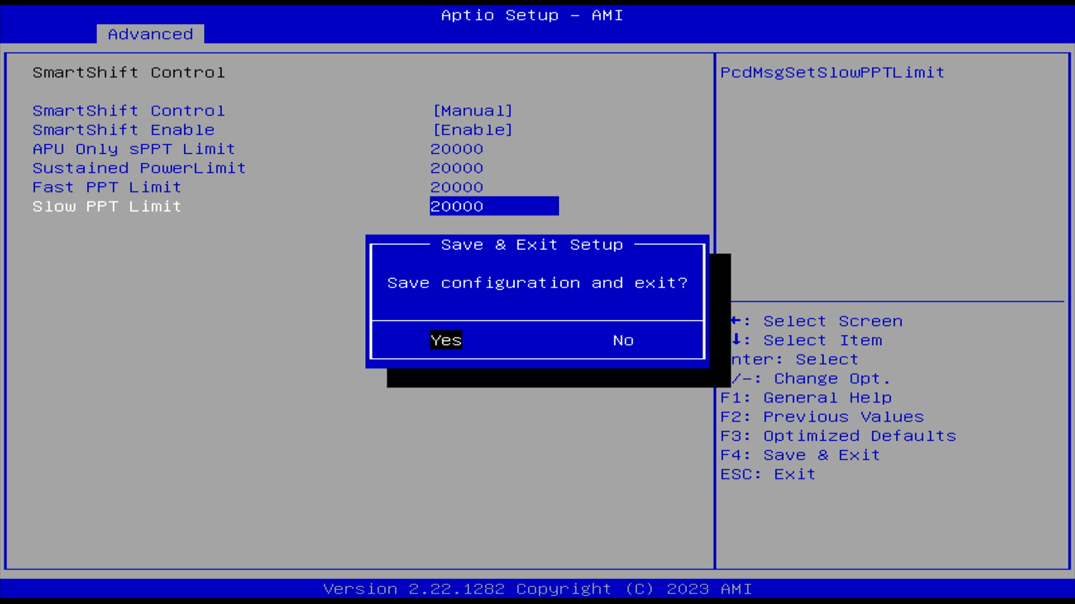Viewport: 1075px width, 604px height.
Task: Select the SmartShift Control setting label
Action: (129, 111)
